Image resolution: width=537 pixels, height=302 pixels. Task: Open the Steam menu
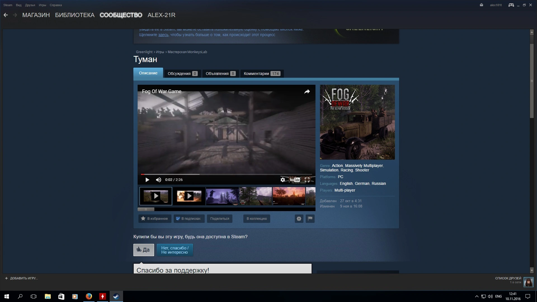[x=8, y=5]
